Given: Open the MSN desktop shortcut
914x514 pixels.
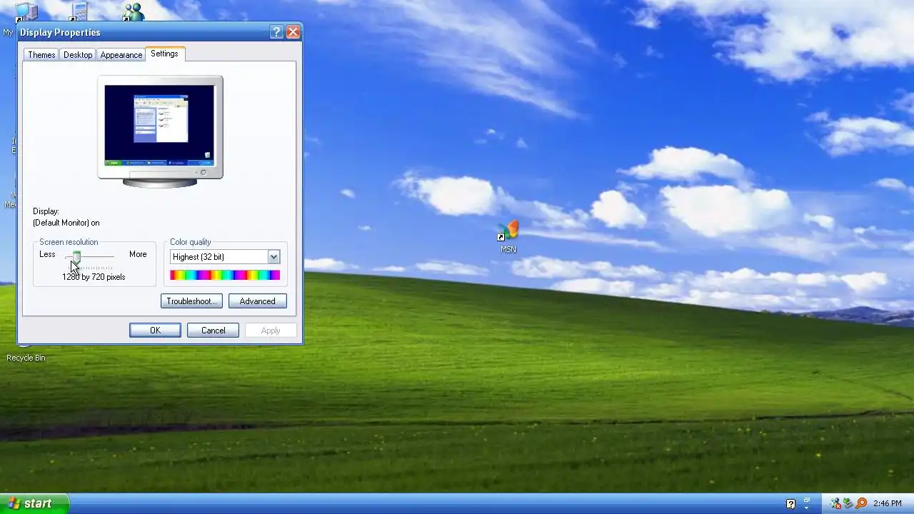Looking at the screenshot, I should pos(508,237).
